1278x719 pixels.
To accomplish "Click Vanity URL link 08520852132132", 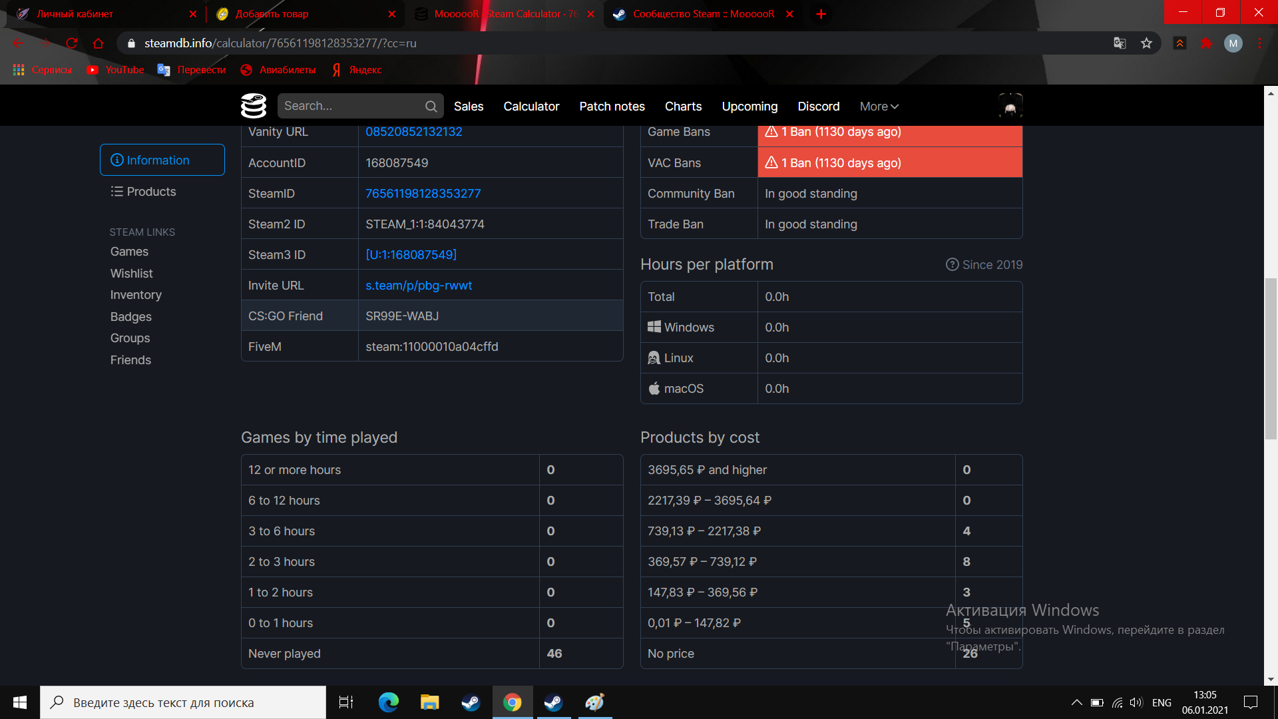I will (413, 132).
